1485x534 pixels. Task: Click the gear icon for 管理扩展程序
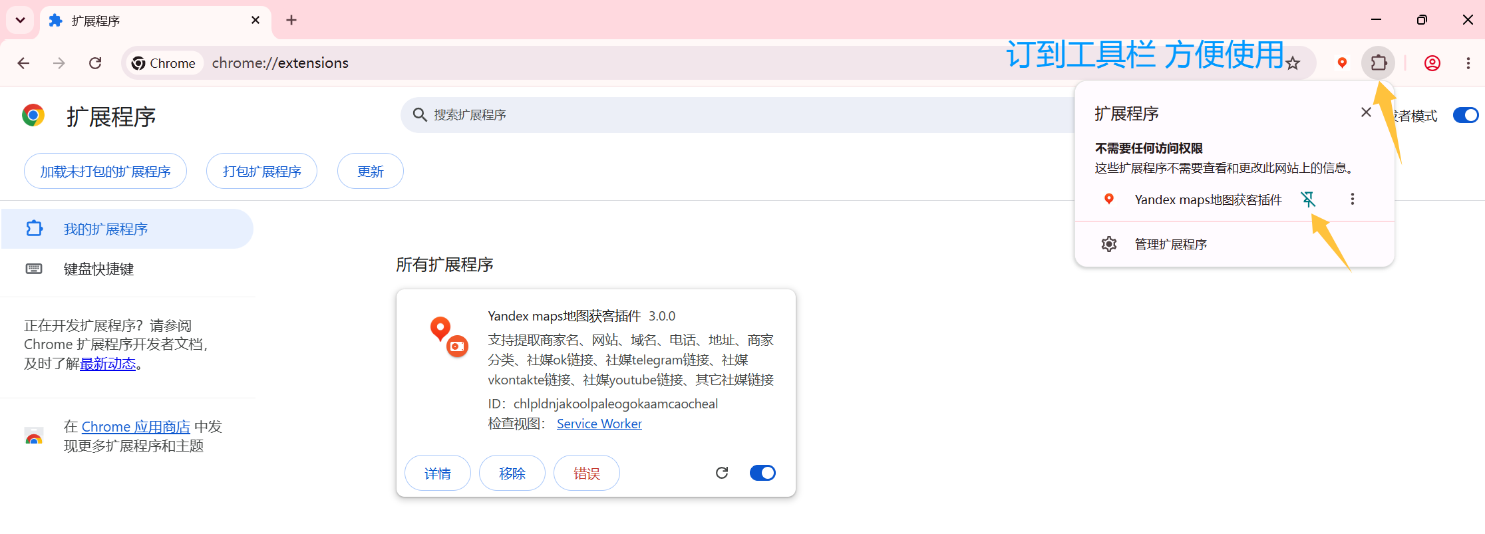pos(1109,244)
